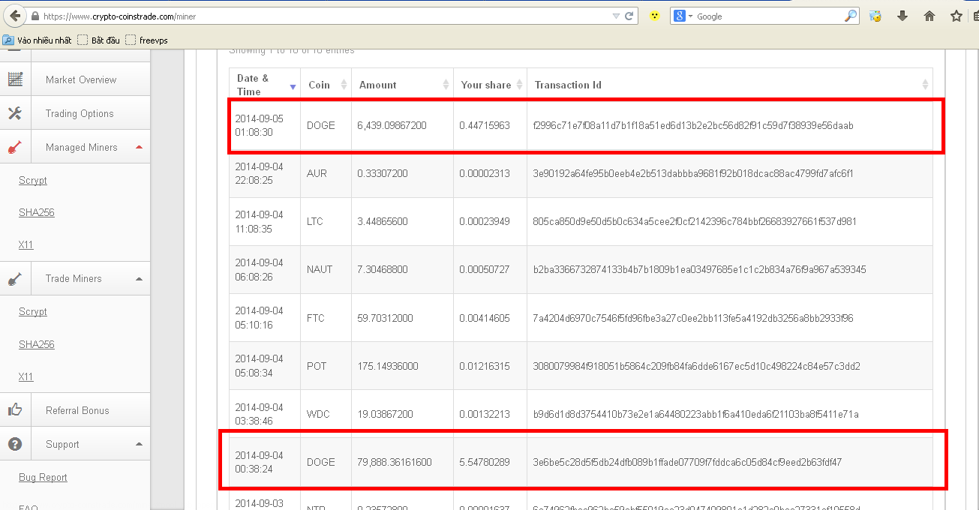Collapse the Trade Miners section arrow
This screenshot has height=510, width=979.
tap(139, 278)
